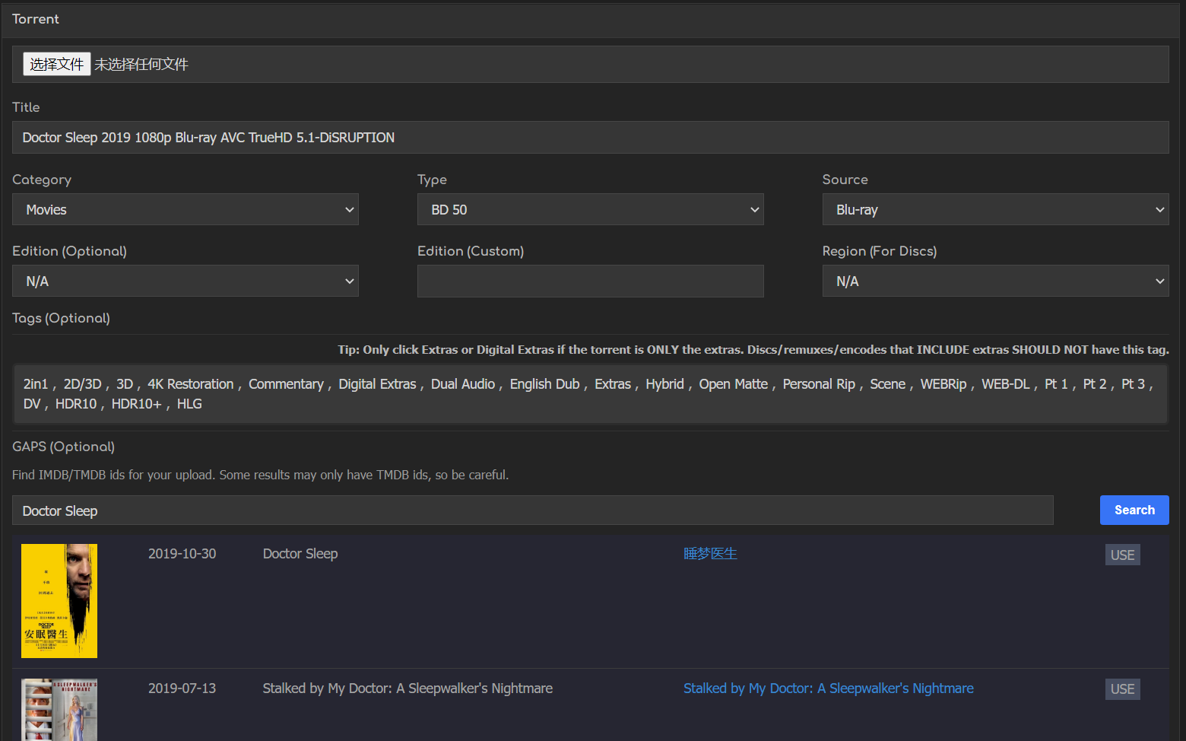
Task: Toggle the Pt 1 tag
Action: pos(1056,384)
